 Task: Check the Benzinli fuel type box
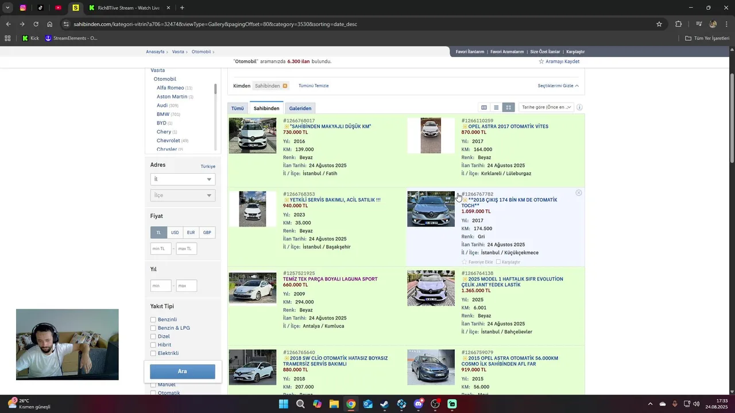[x=153, y=320]
